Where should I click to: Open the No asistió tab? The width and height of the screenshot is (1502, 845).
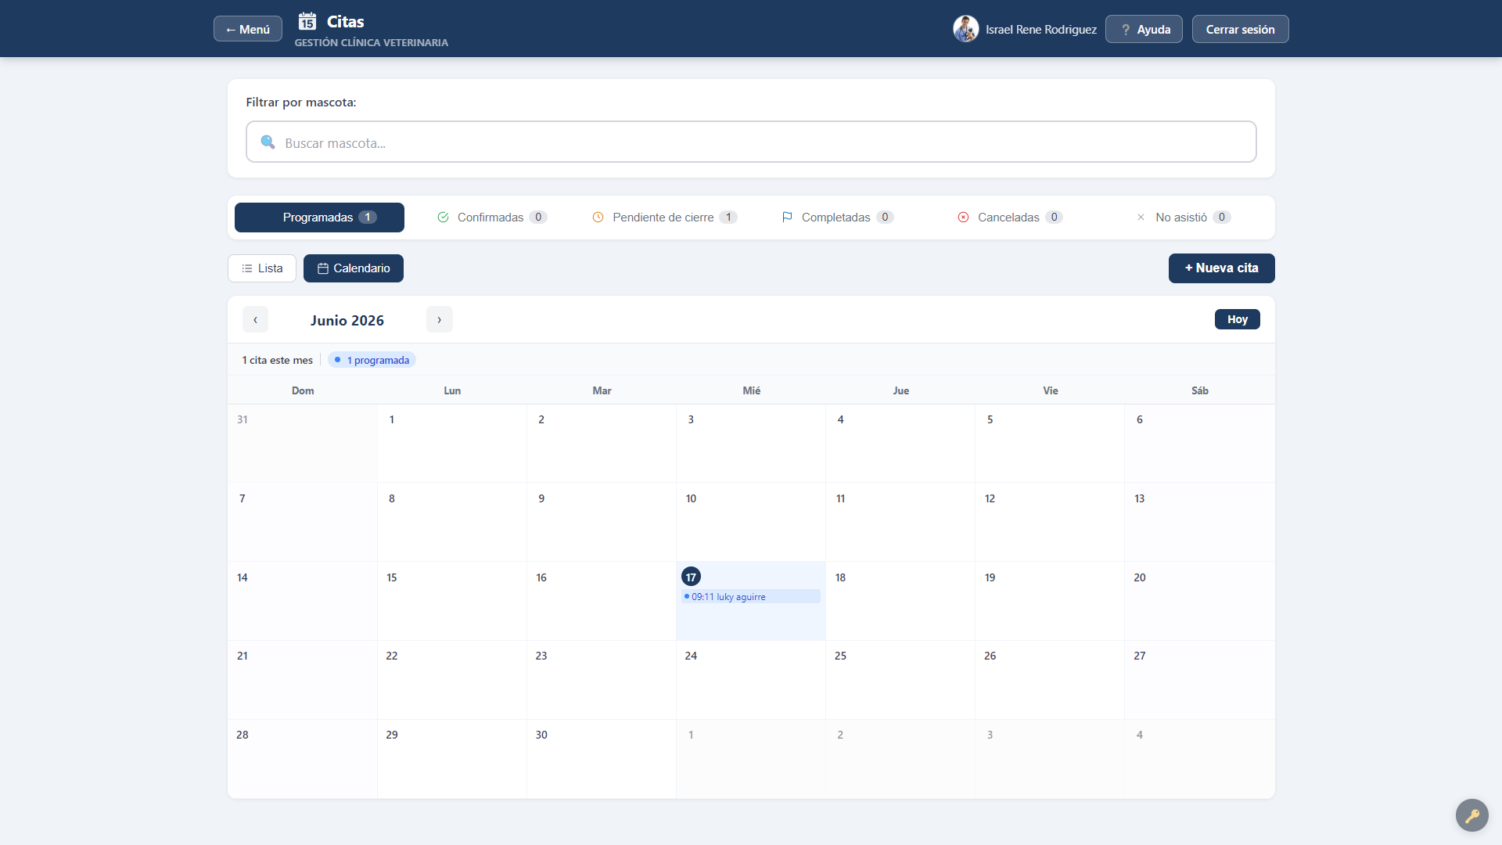[1182, 218]
